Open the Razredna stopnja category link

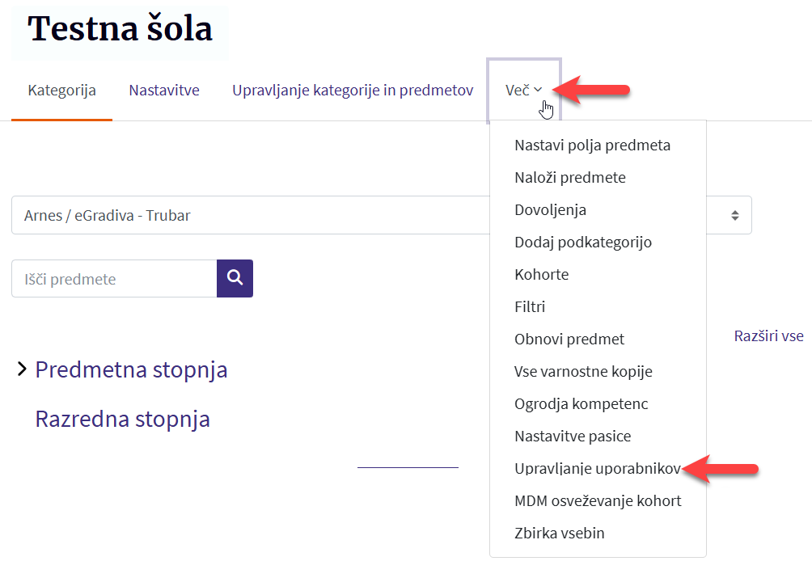point(122,419)
